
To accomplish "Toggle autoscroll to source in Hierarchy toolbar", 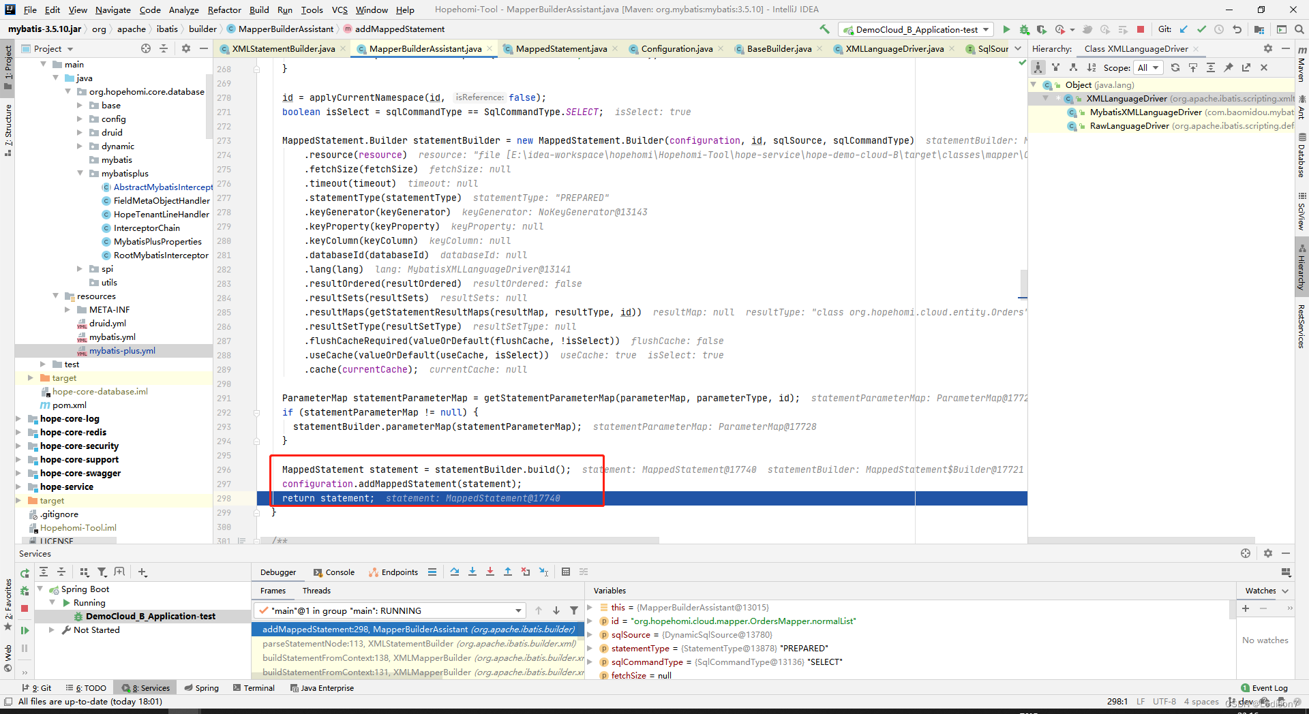I will coord(1193,67).
